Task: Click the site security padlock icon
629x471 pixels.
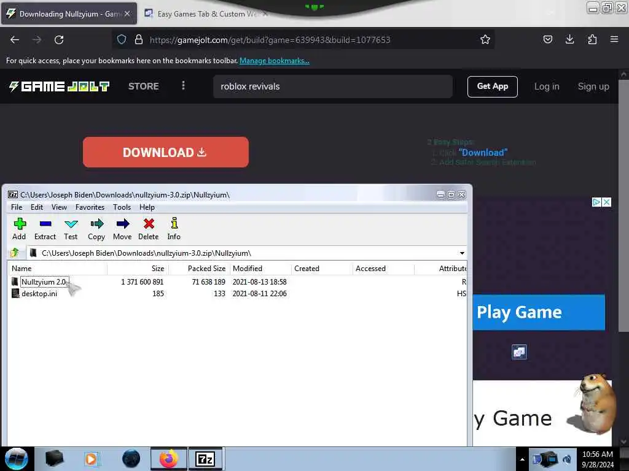Action: point(138,40)
